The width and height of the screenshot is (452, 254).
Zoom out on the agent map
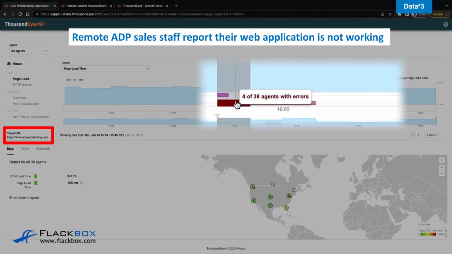pyautogui.click(x=442, y=174)
